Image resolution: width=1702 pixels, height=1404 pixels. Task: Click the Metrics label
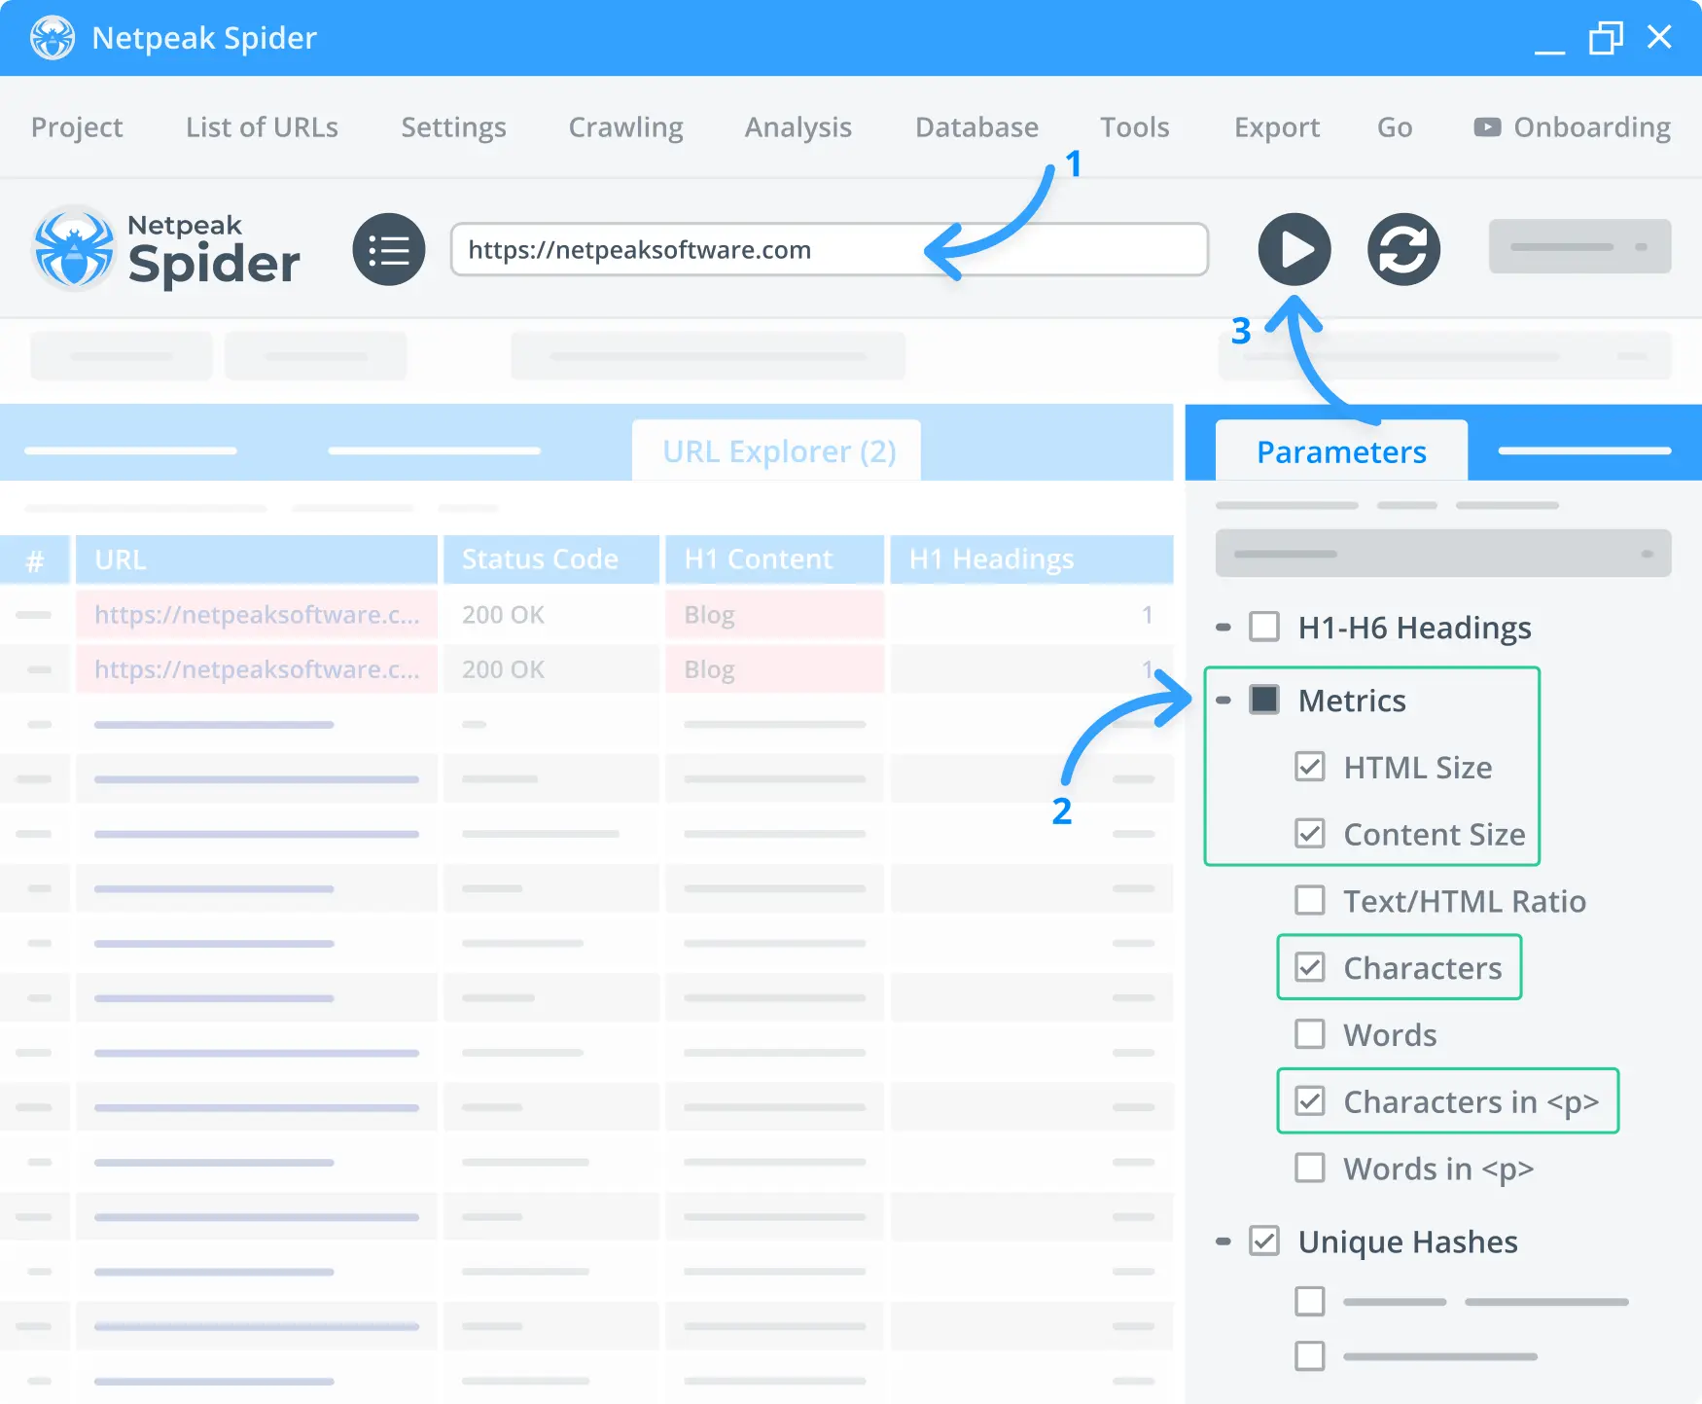(1352, 701)
